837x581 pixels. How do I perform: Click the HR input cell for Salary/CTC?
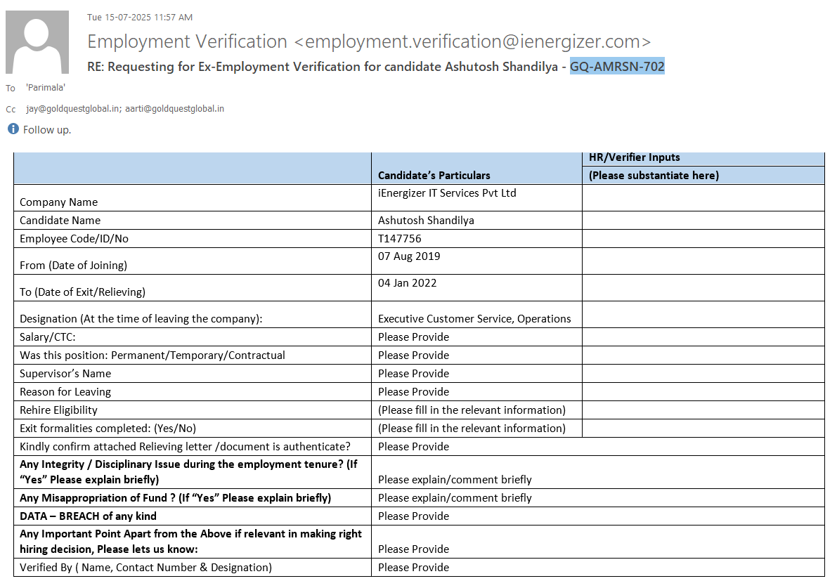[703, 337]
